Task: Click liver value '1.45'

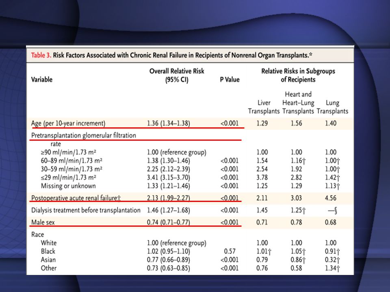Action: pos(262,210)
